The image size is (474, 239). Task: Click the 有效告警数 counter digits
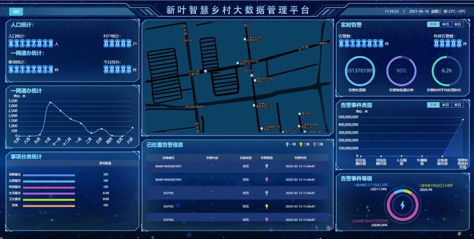tap(448, 43)
